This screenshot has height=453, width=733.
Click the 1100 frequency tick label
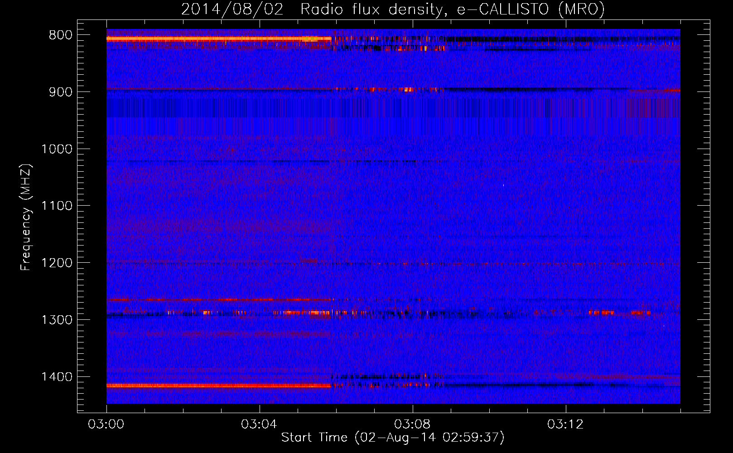click(x=57, y=206)
